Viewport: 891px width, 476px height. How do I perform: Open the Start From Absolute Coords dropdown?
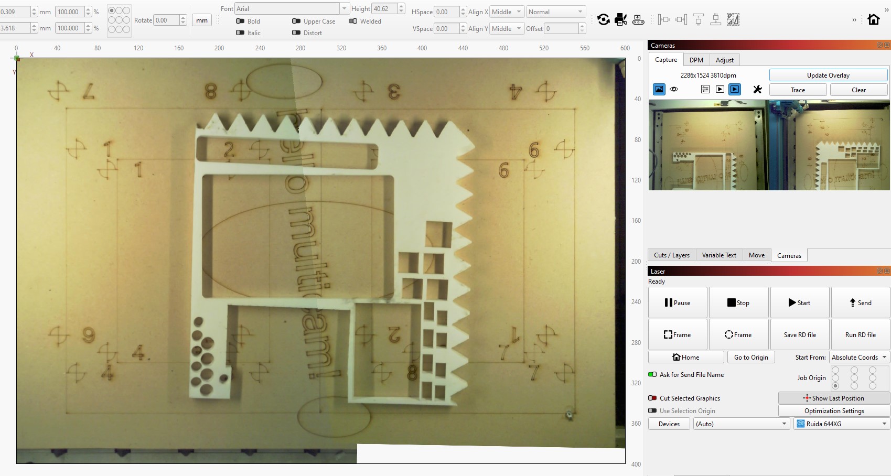tap(859, 358)
